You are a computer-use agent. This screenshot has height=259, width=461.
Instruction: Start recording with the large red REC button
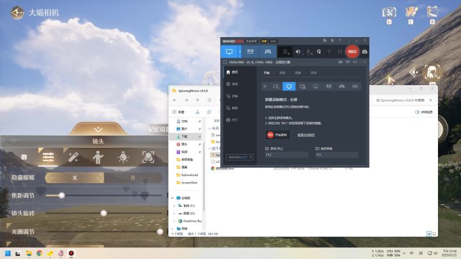point(352,52)
